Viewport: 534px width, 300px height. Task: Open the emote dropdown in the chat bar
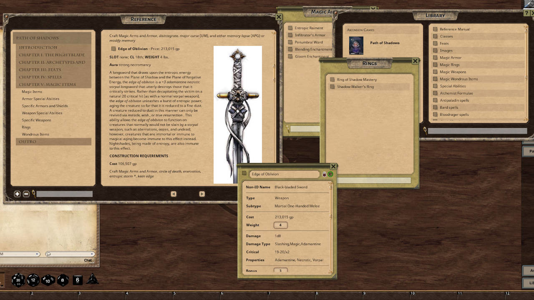[x=92, y=253]
